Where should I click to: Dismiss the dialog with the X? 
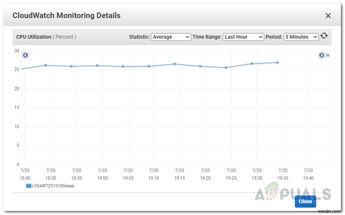pos(328,15)
